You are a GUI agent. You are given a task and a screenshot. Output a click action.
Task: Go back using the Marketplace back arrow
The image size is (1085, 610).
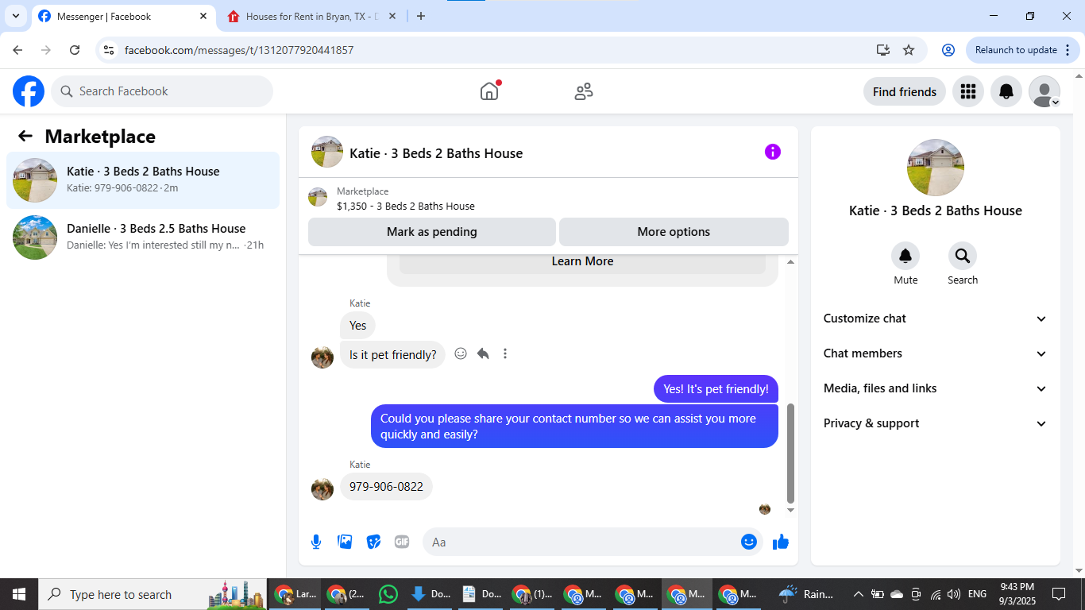coord(25,136)
